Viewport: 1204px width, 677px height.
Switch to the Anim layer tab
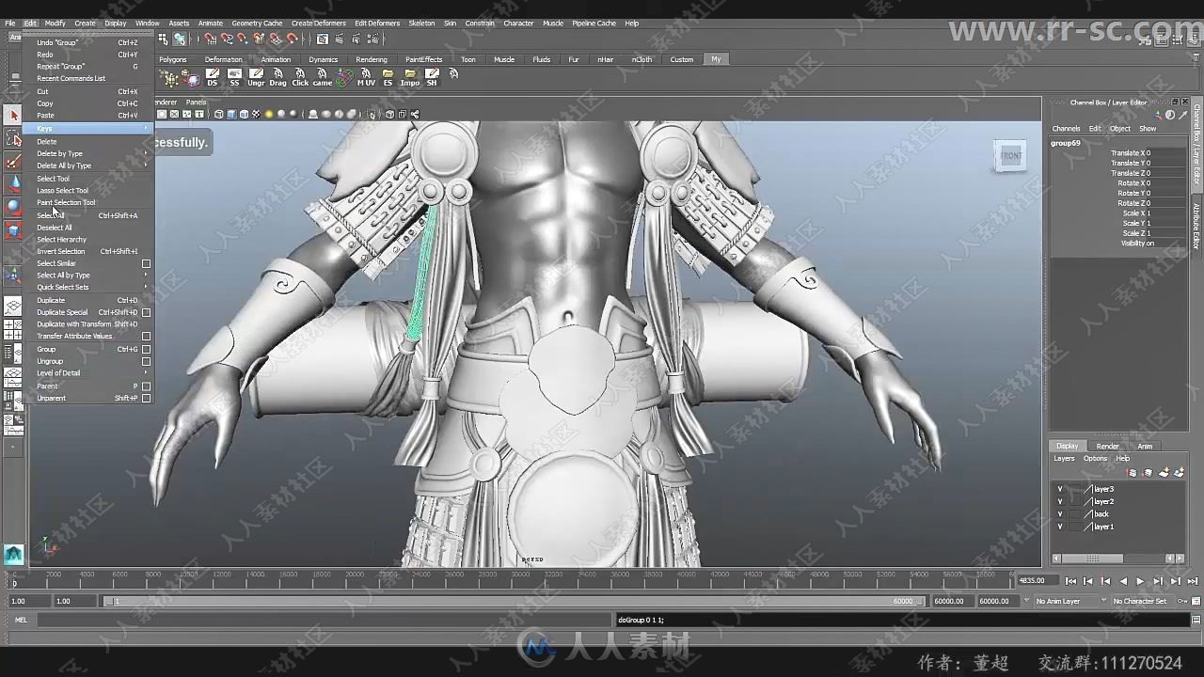click(x=1145, y=447)
